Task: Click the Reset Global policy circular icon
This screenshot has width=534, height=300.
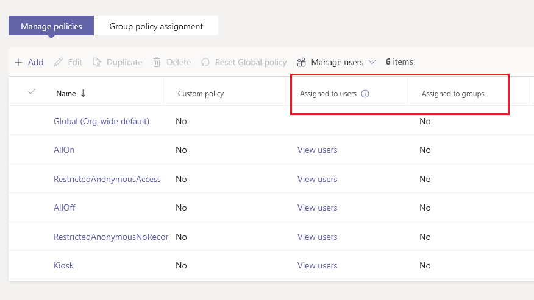Action: point(205,62)
